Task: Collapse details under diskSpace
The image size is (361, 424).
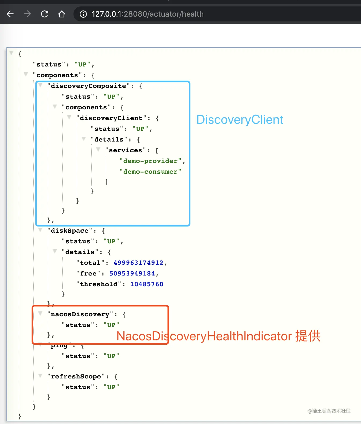Action: click(55, 251)
